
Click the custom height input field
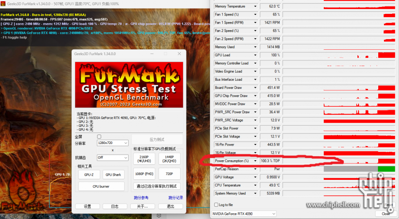(x=122, y=150)
